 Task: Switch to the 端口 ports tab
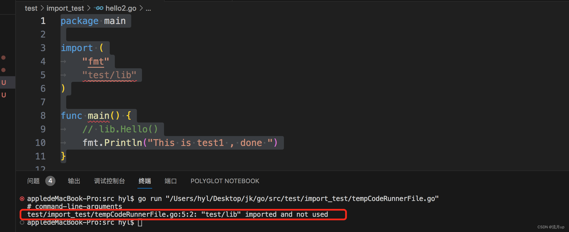click(171, 181)
